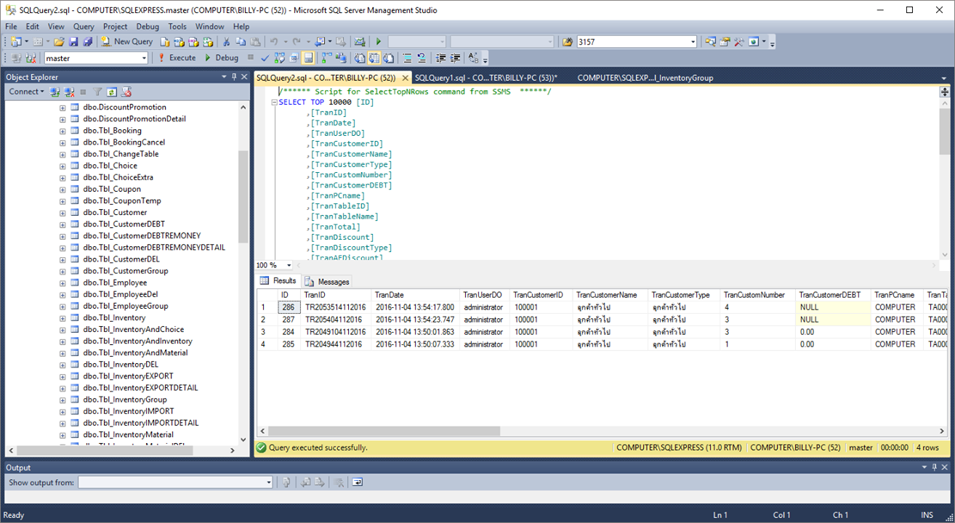Click the ID cell with value 285
955x523 pixels.
point(289,344)
